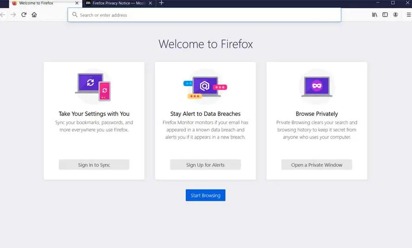The width and height of the screenshot is (412, 248).
Task: Go forward to the next page
Action: tap(13, 15)
